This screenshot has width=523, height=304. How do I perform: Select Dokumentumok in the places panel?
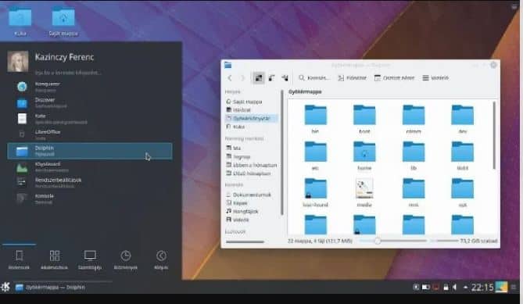point(249,195)
